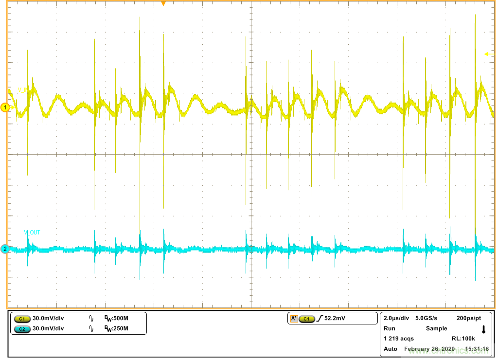Image resolution: width=498 pixels, height=358 pixels.
Task: Click the C2 AC coupling icon
Action: tap(91, 329)
